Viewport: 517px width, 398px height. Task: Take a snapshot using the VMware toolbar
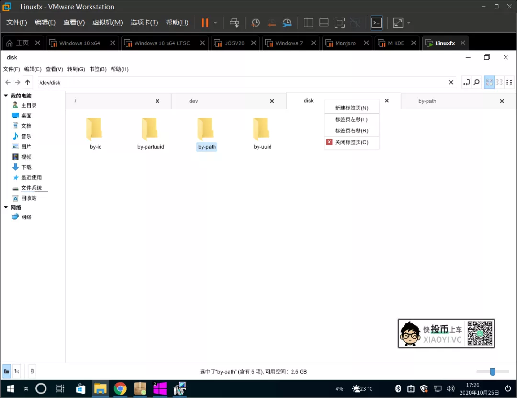pos(255,22)
